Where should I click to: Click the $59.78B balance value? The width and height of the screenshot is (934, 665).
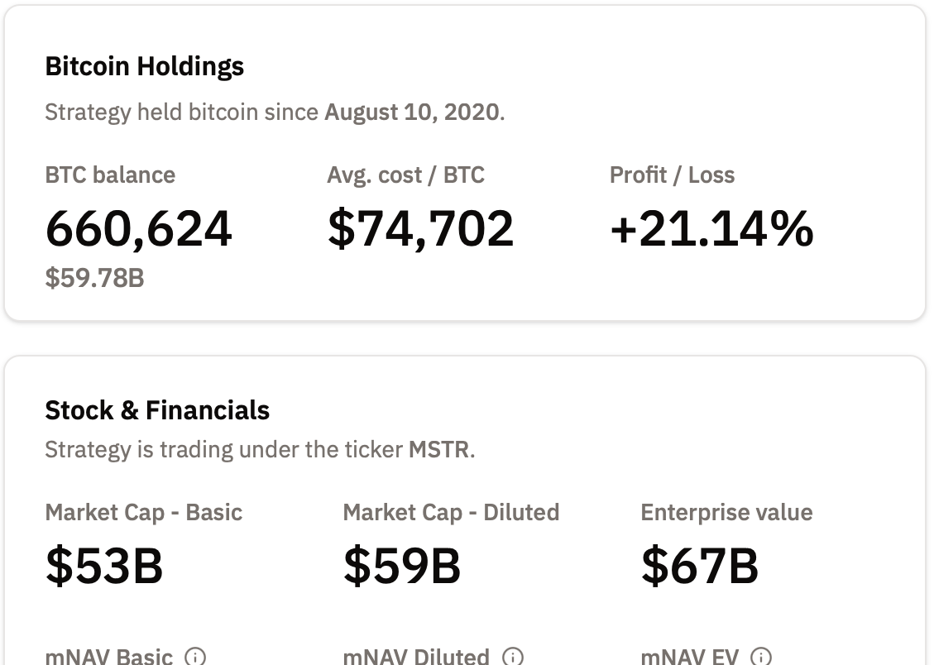(94, 278)
